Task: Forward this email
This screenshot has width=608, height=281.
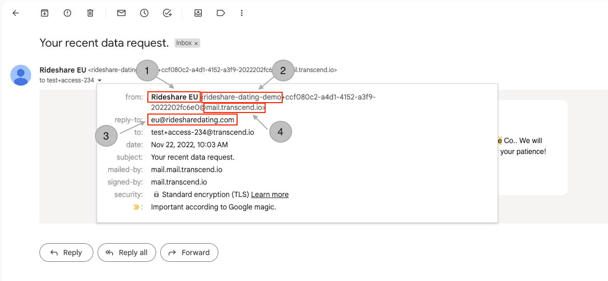Action: [189, 252]
